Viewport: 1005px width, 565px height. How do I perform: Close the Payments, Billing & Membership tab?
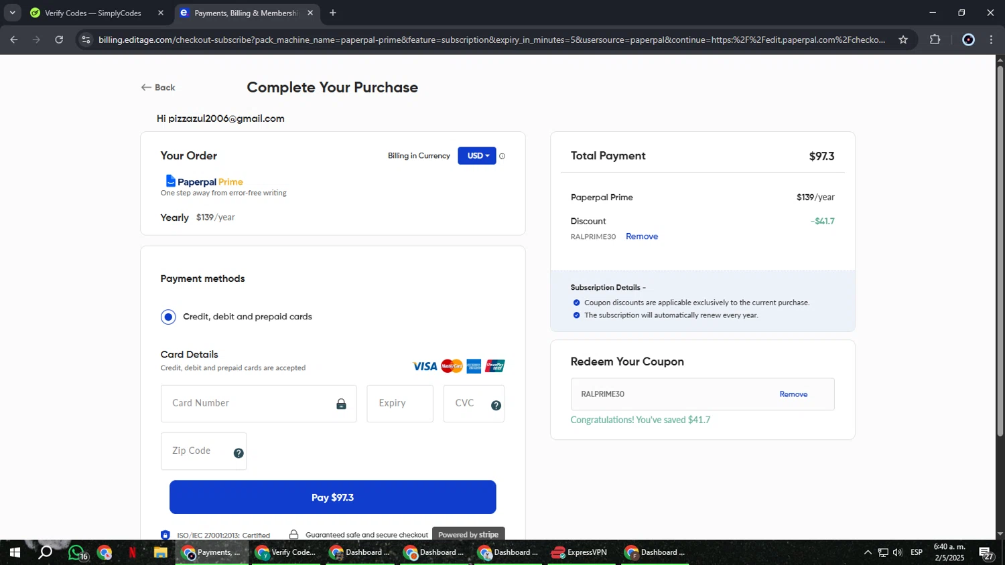click(x=310, y=13)
